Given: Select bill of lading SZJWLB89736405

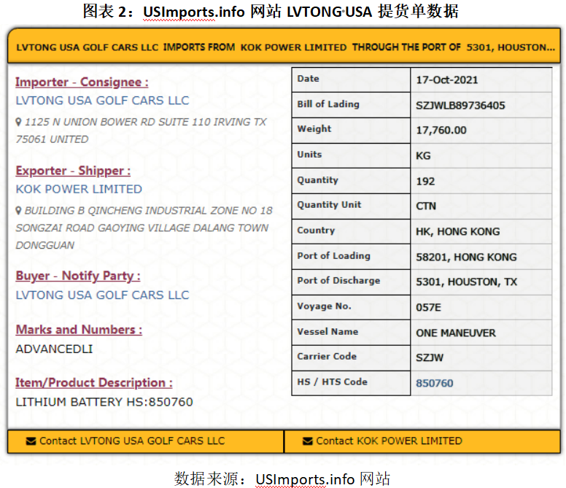Looking at the screenshot, I should pyautogui.click(x=460, y=105).
